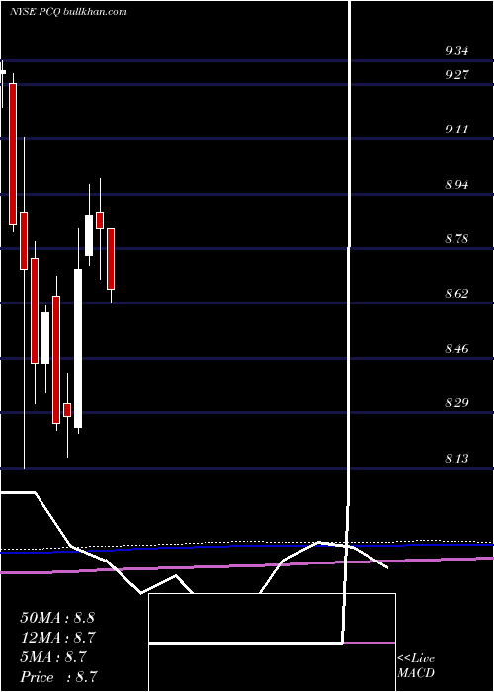This screenshot has height=692, width=494.
Task: Click the 8.78 price label
Action: [456, 239]
